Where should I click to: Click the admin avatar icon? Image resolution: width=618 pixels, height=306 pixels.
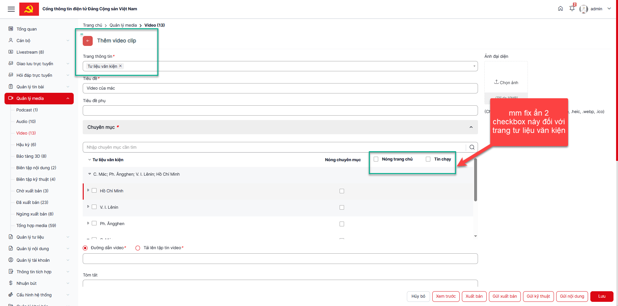click(584, 9)
